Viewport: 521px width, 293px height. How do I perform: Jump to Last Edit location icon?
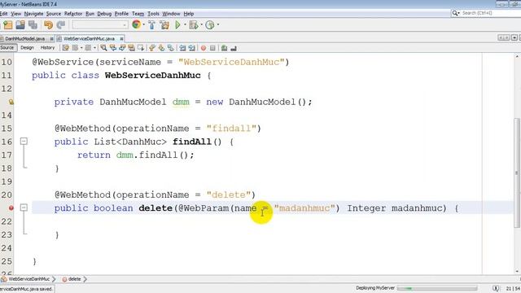tap(66, 48)
